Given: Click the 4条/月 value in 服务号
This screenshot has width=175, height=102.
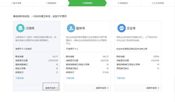Looking at the screenshot, I should coord(106,57).
